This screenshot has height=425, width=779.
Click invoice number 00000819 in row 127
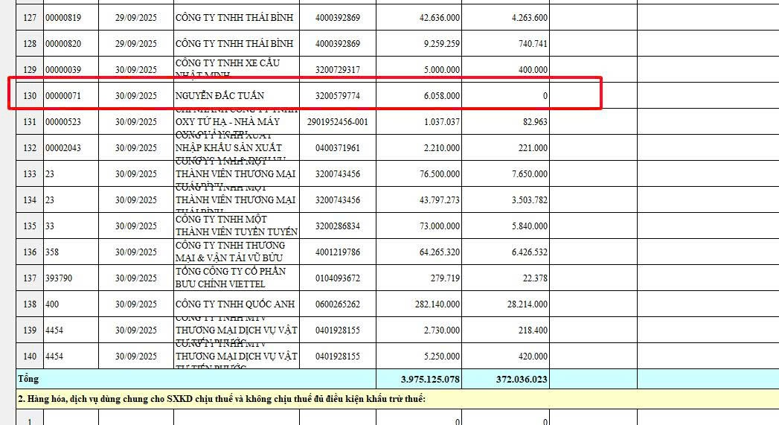click(63, 18)
